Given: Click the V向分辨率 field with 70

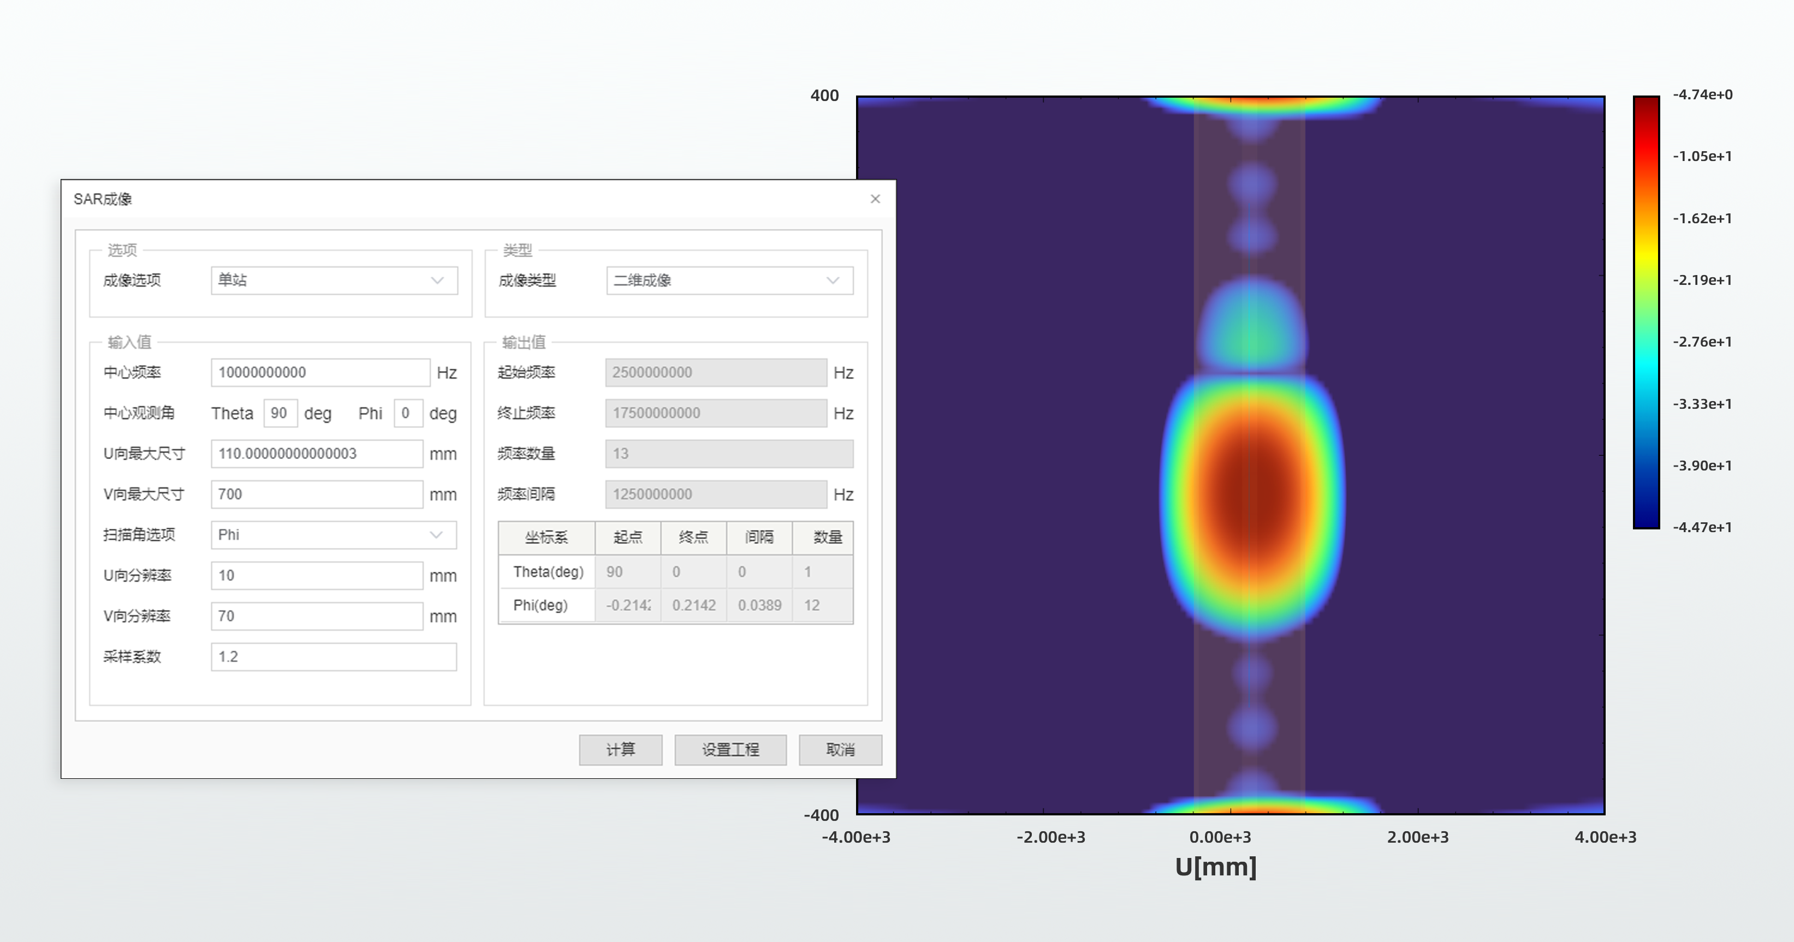Looking at the screenshot, I should (x=317, y=616).
